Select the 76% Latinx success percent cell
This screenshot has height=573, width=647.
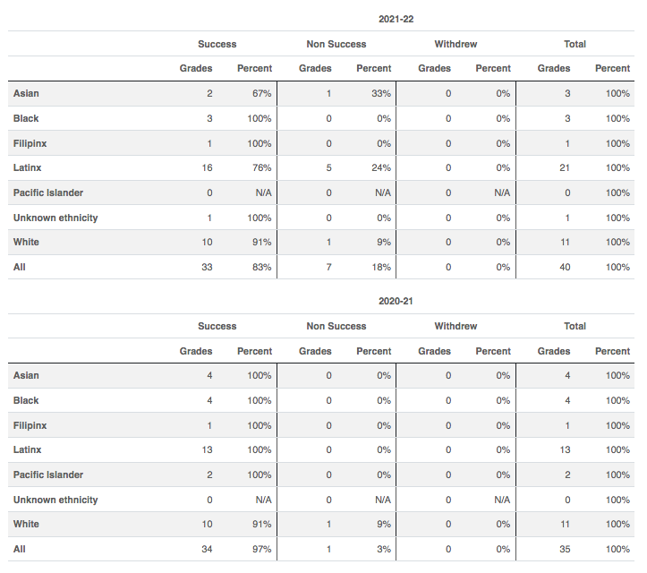click(x=262, y=168)
